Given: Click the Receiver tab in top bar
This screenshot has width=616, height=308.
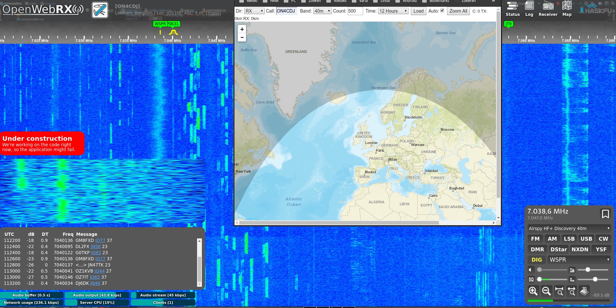Looking at the screenshot, I should [x=548, y=9].
